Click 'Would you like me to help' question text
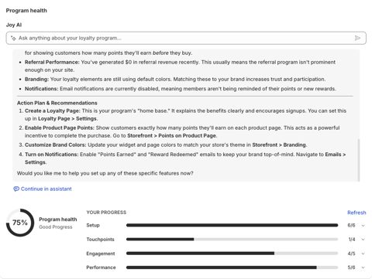Image resolution: width=372 pixels, height=279 pixels. (105, 173)
